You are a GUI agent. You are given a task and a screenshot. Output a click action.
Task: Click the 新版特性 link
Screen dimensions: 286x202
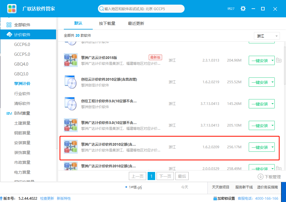click(64, 198)
